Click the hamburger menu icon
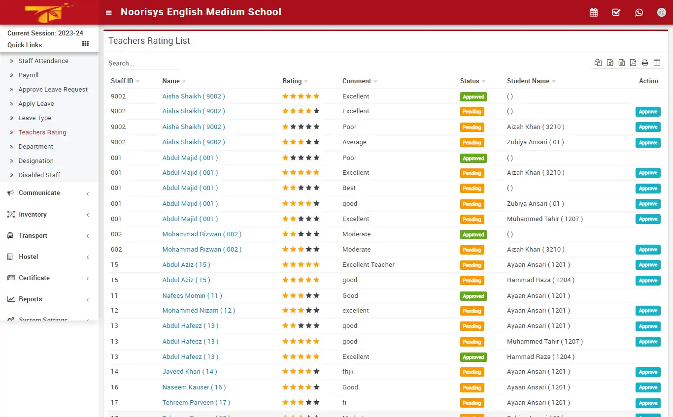 (108, 13)
